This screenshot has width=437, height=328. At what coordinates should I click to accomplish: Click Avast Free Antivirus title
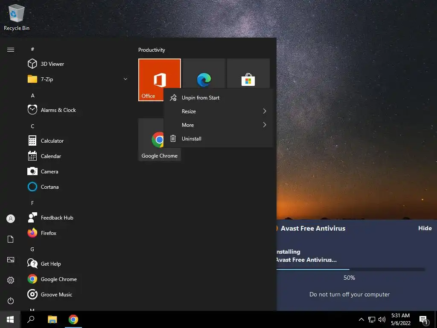coord(313,228)
